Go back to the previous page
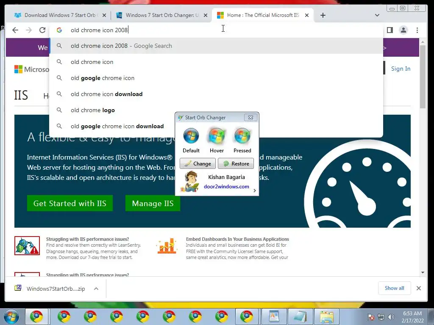Viewport: 434px width, 325px height. tap(15, 30)
